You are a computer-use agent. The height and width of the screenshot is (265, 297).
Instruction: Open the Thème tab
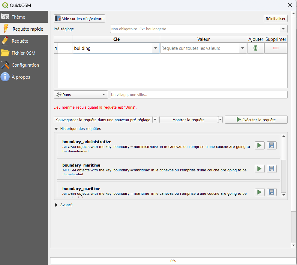point(24,17)
